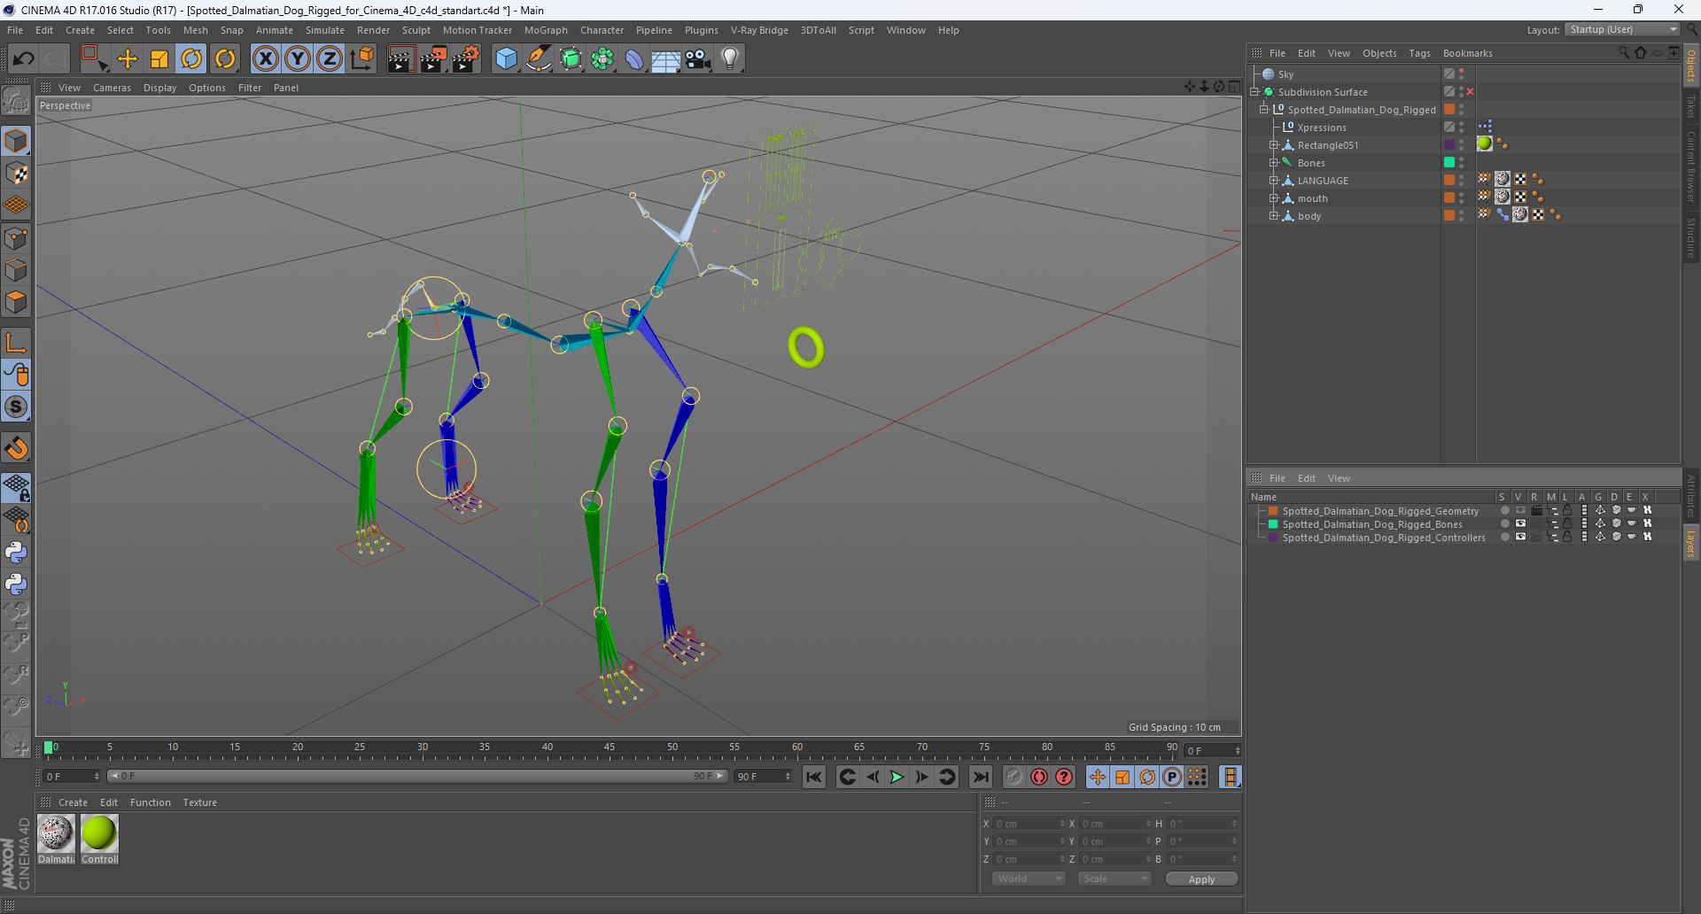Go to end of animation
The image size is (1701, 914).
[980, 777]
